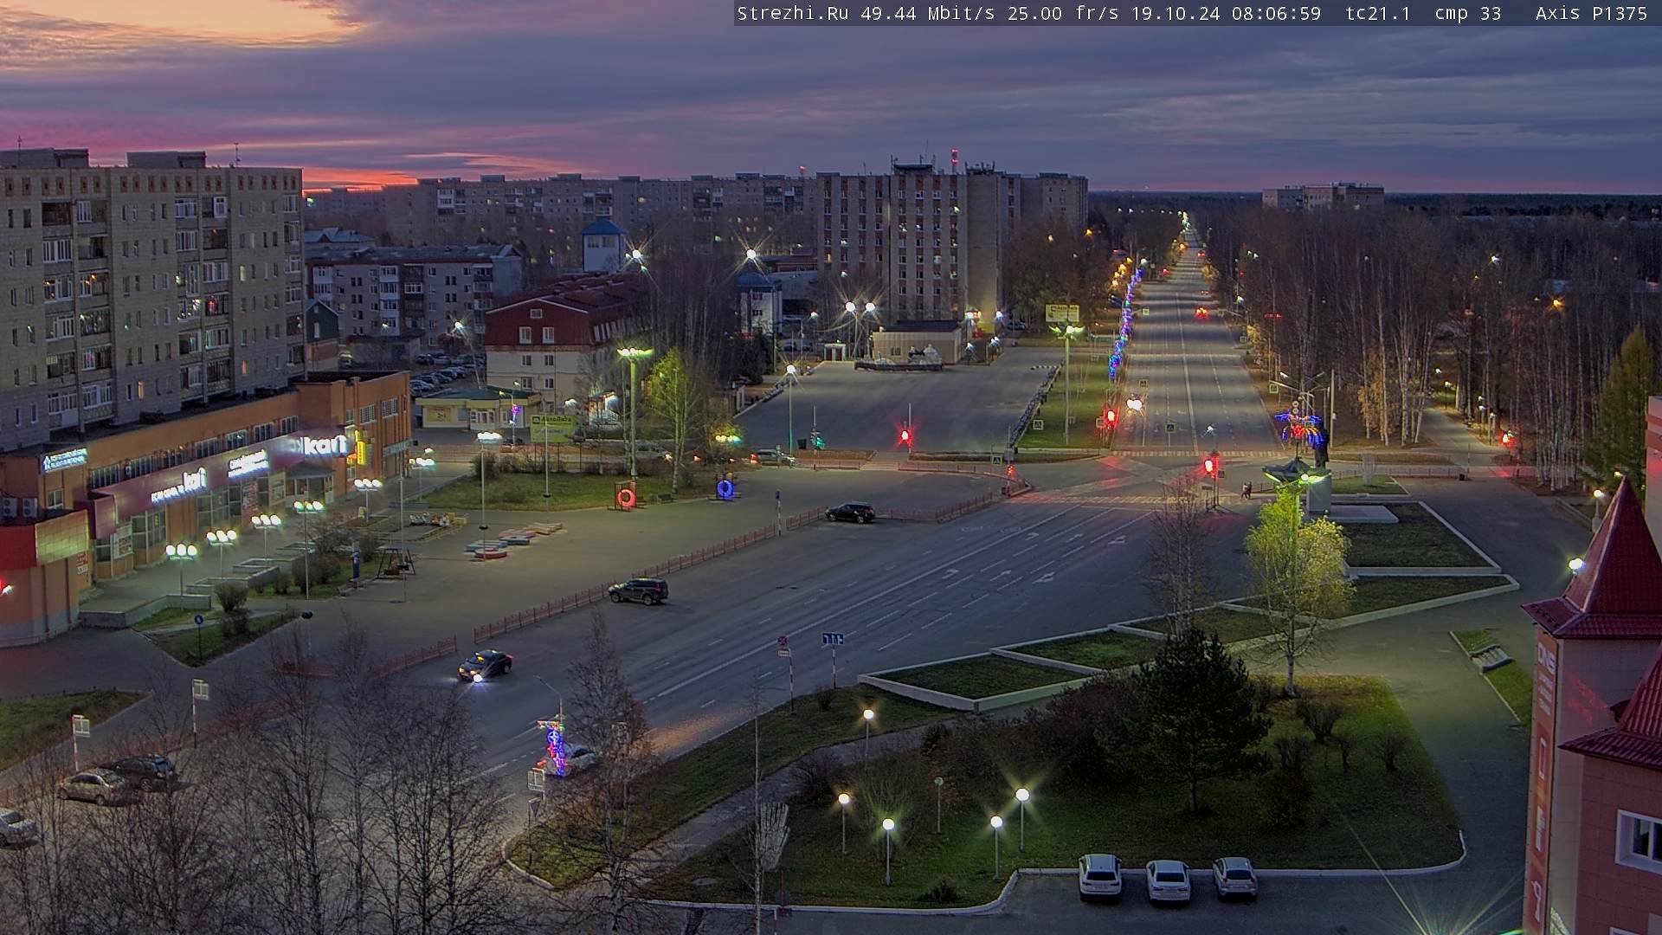Click the 'cmp 33' compression value
Viewport: 1662px width, 935px height.
(x=1467, y=13)
